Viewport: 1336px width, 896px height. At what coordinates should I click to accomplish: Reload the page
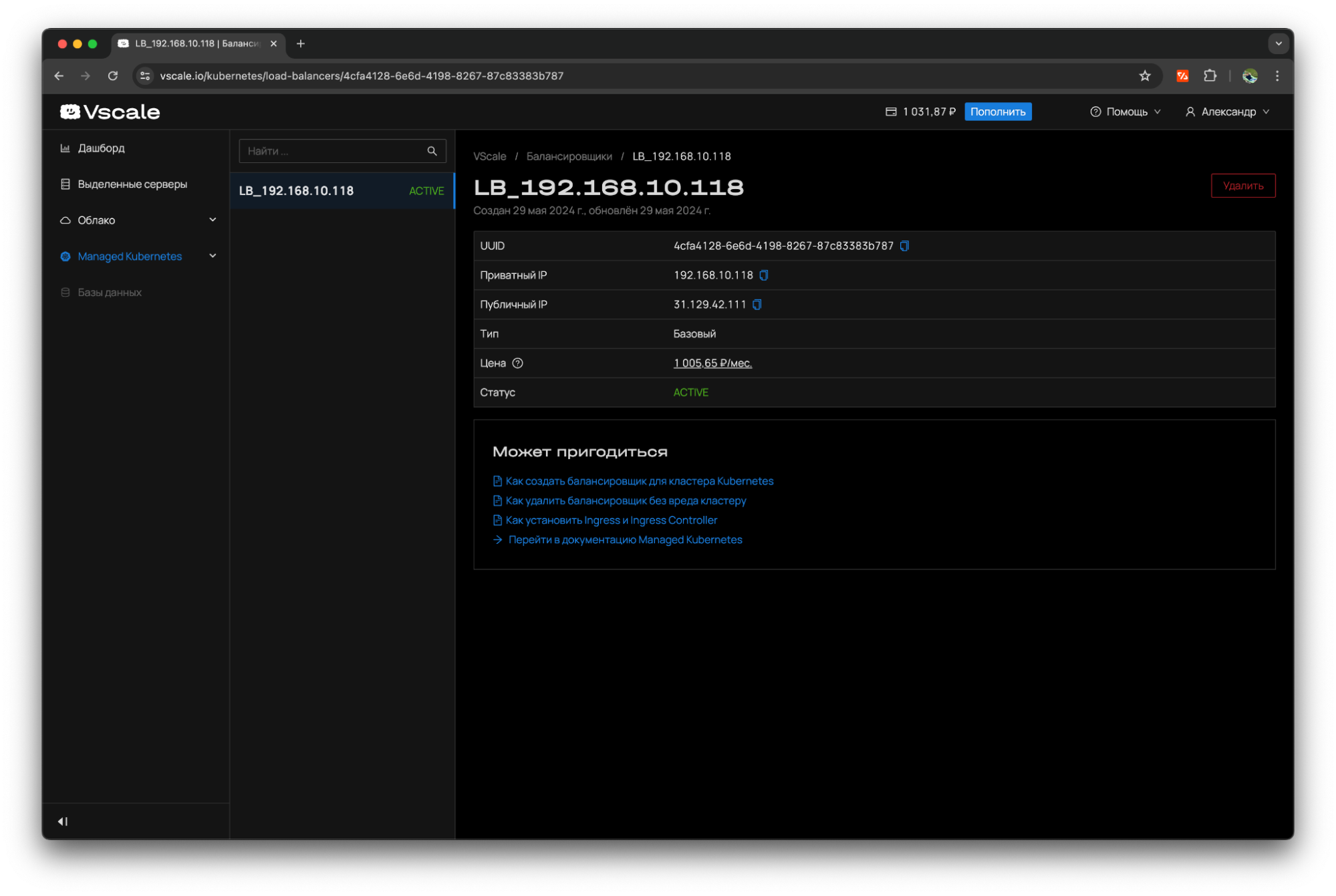(113, 76)
